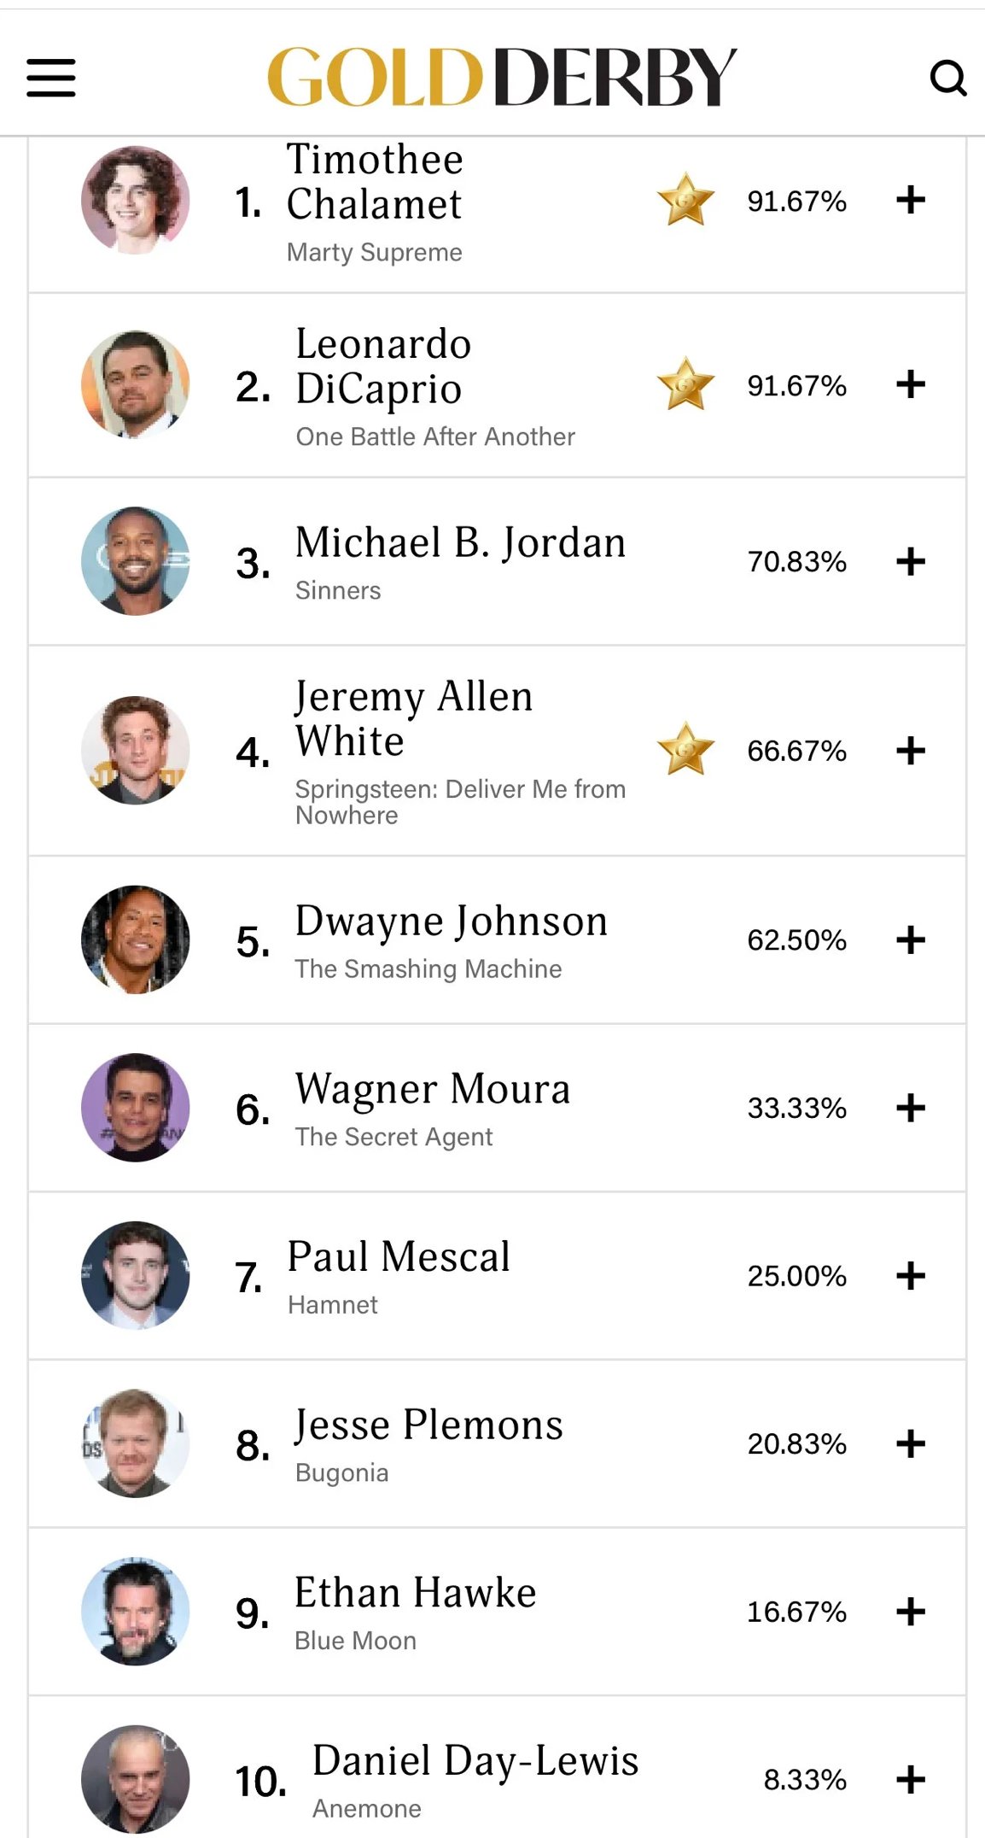Open the search magnifier icon
The height and width of the screenshot is (1838, 985).
948,78
